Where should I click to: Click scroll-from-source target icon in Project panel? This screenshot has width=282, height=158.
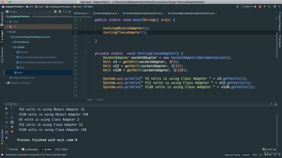(55, 11)
